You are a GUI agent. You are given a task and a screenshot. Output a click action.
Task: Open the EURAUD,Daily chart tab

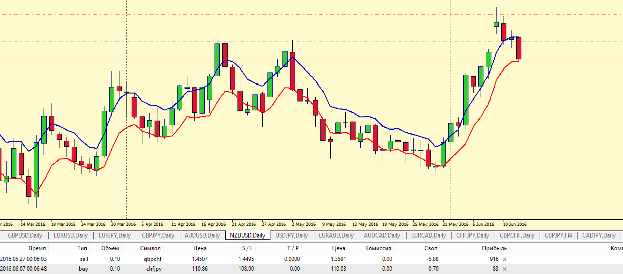pos(335,235)
